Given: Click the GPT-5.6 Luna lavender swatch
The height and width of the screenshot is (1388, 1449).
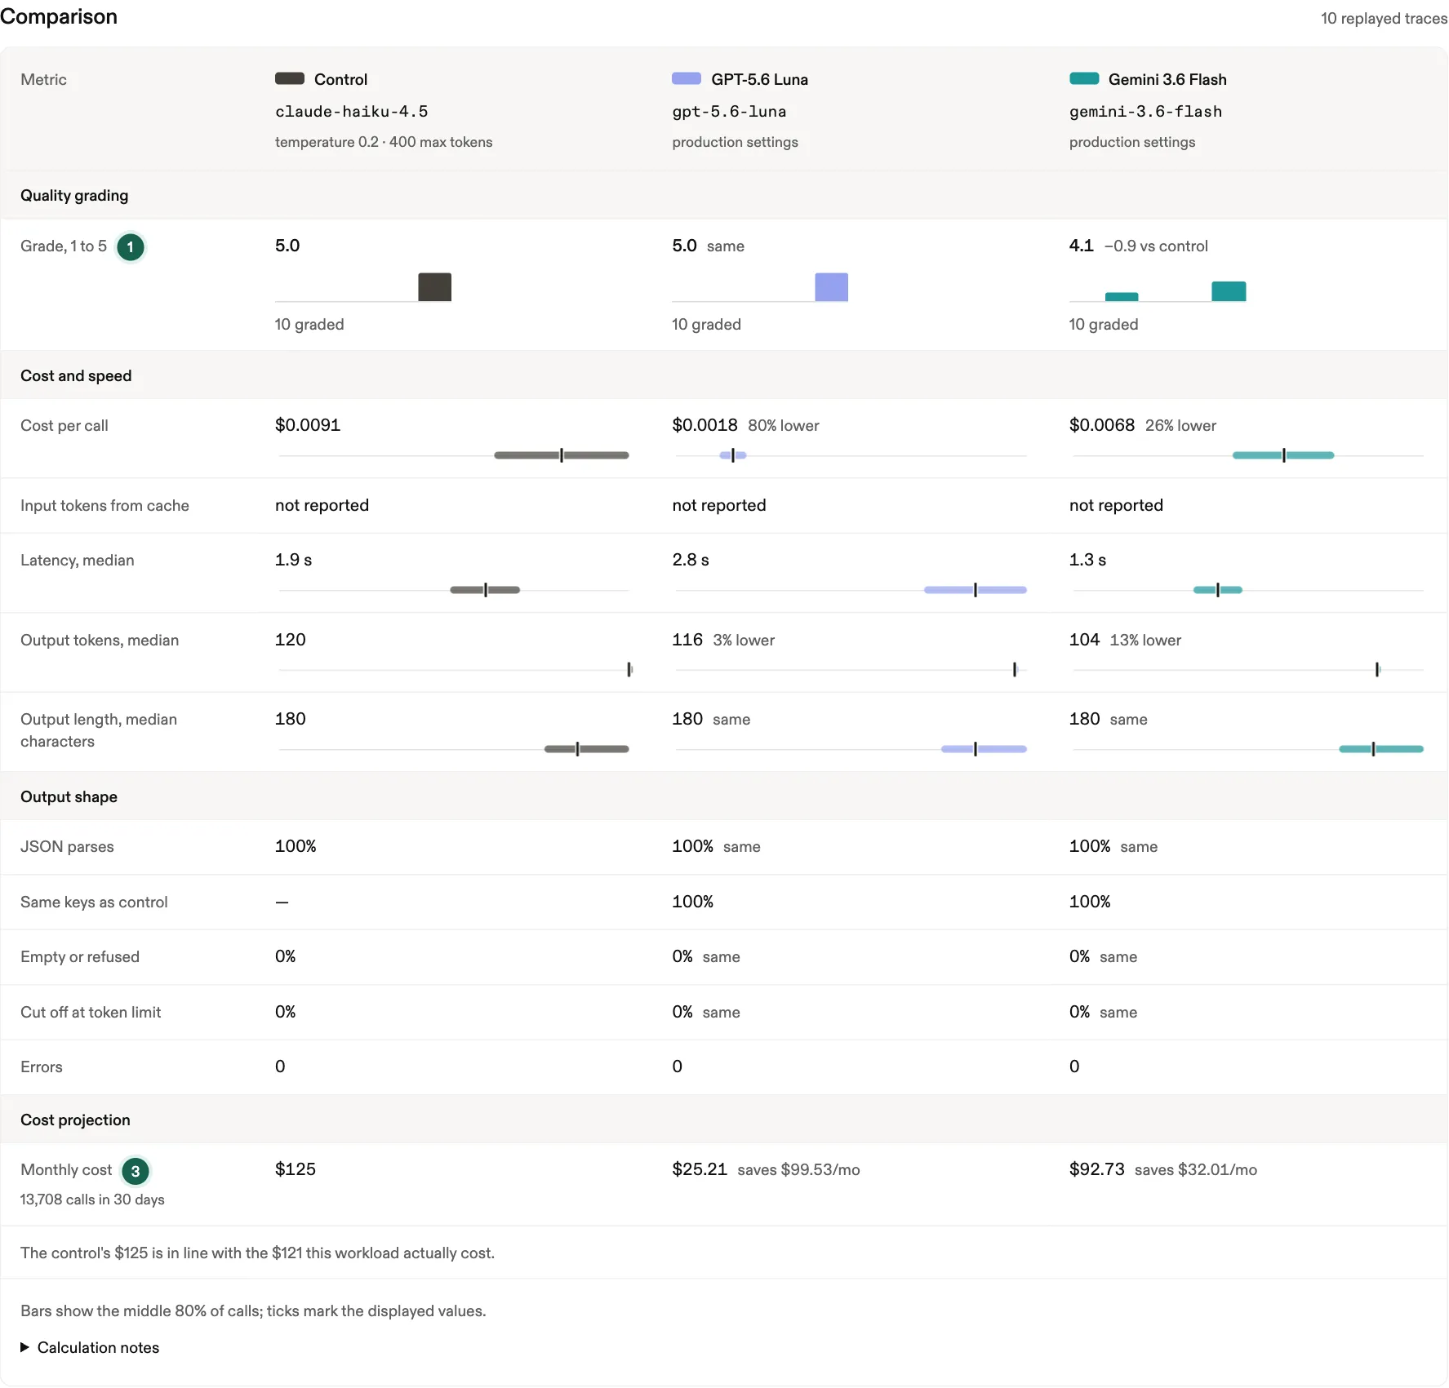Looking at the screenshot, I should click(687, 78).
